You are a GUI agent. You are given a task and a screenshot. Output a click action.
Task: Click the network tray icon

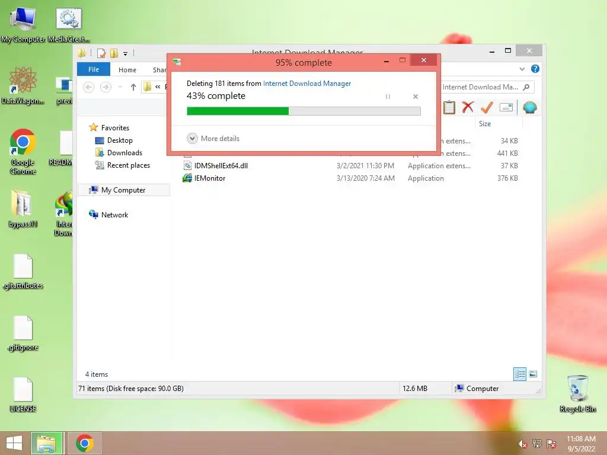[x=536, y=444]
